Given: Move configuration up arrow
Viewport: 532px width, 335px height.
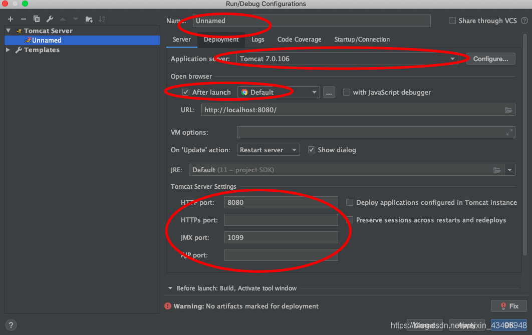Looking at the screenshot, I should click(63, 19).
